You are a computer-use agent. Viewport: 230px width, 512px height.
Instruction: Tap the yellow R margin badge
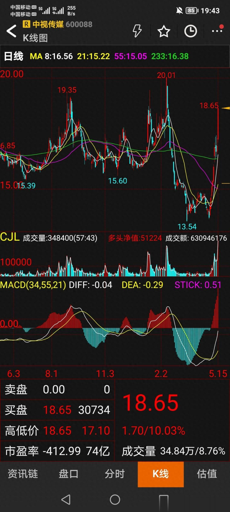[x=26, y=24]
